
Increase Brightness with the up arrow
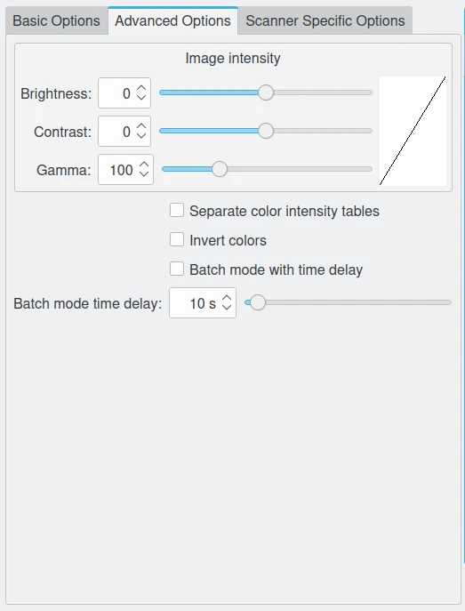(141, 89)
